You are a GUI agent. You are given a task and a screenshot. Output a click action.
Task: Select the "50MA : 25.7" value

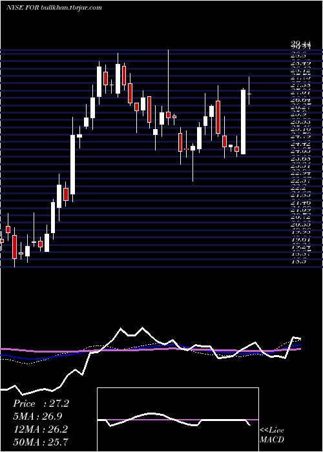pyautogui.click(x=41, y=442)
